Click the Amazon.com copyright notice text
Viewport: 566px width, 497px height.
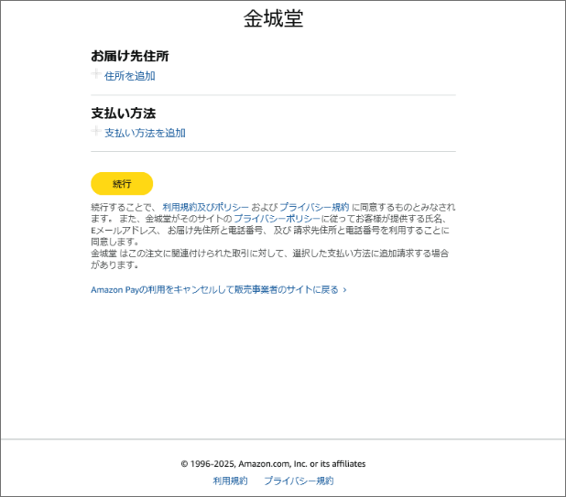pyautogui.click(x=273, y=463)
